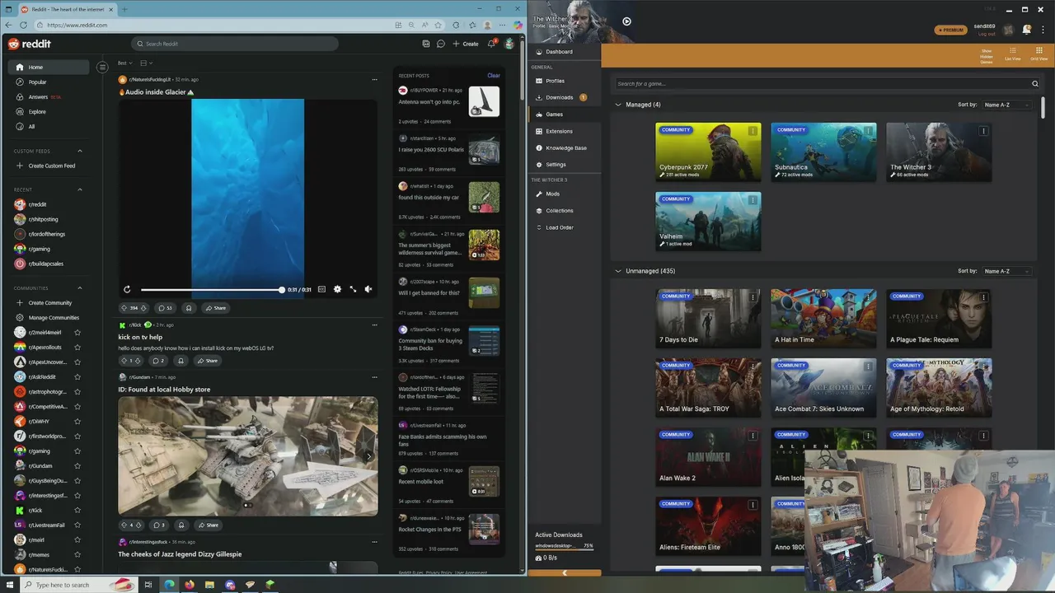
Task: Focus the Search Reddit field
Action: click(234, 44)
